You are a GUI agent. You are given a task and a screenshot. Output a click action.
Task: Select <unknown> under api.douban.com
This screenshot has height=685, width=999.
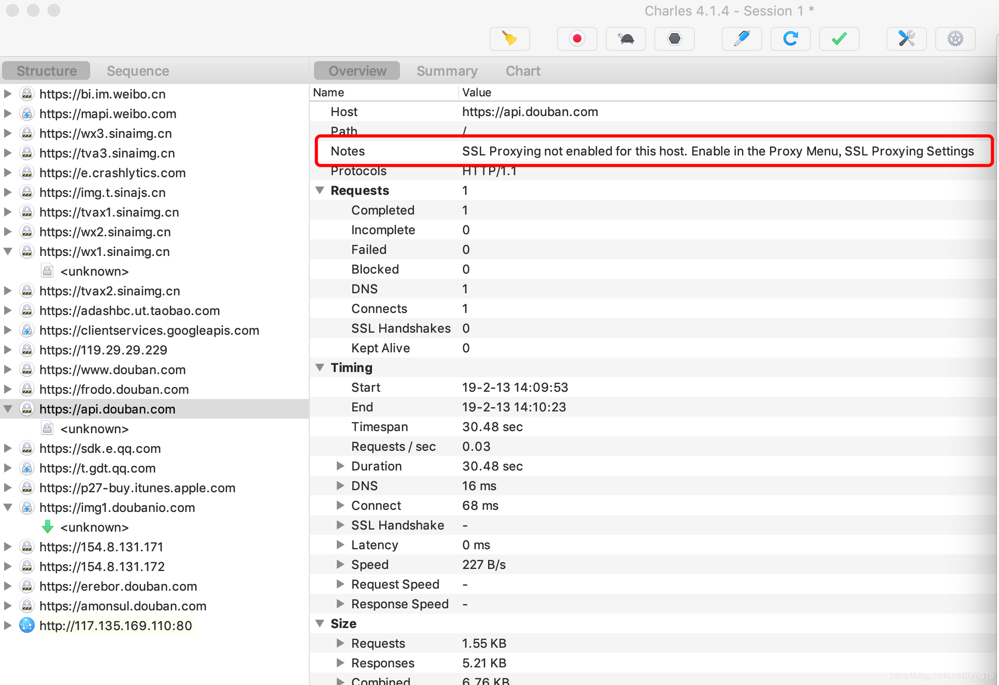(94, 429)
